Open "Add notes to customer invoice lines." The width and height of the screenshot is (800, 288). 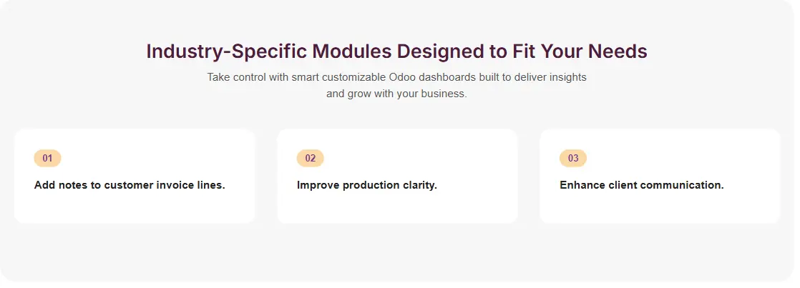point(130,185)
